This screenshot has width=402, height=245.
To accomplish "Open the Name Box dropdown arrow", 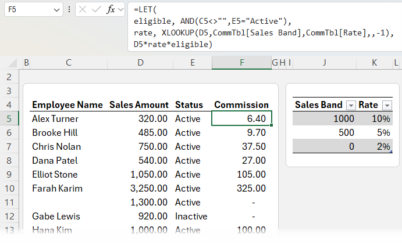I will [56, 10].
